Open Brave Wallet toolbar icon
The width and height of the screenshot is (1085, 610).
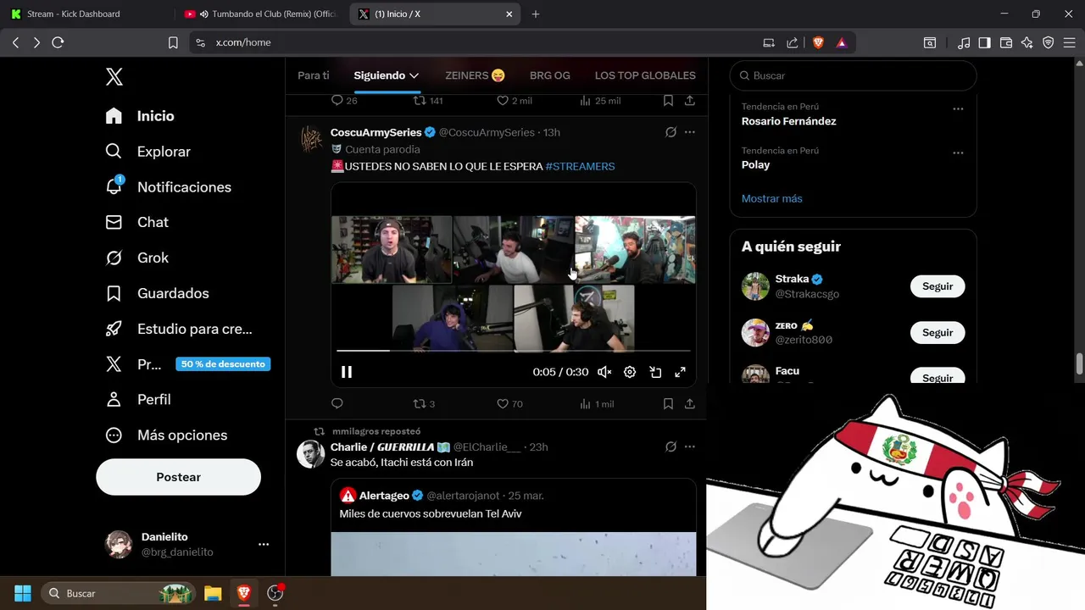tap(1006, 42)
